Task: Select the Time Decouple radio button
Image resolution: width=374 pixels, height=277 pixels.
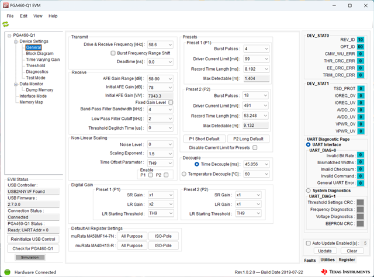Action: 196,164
